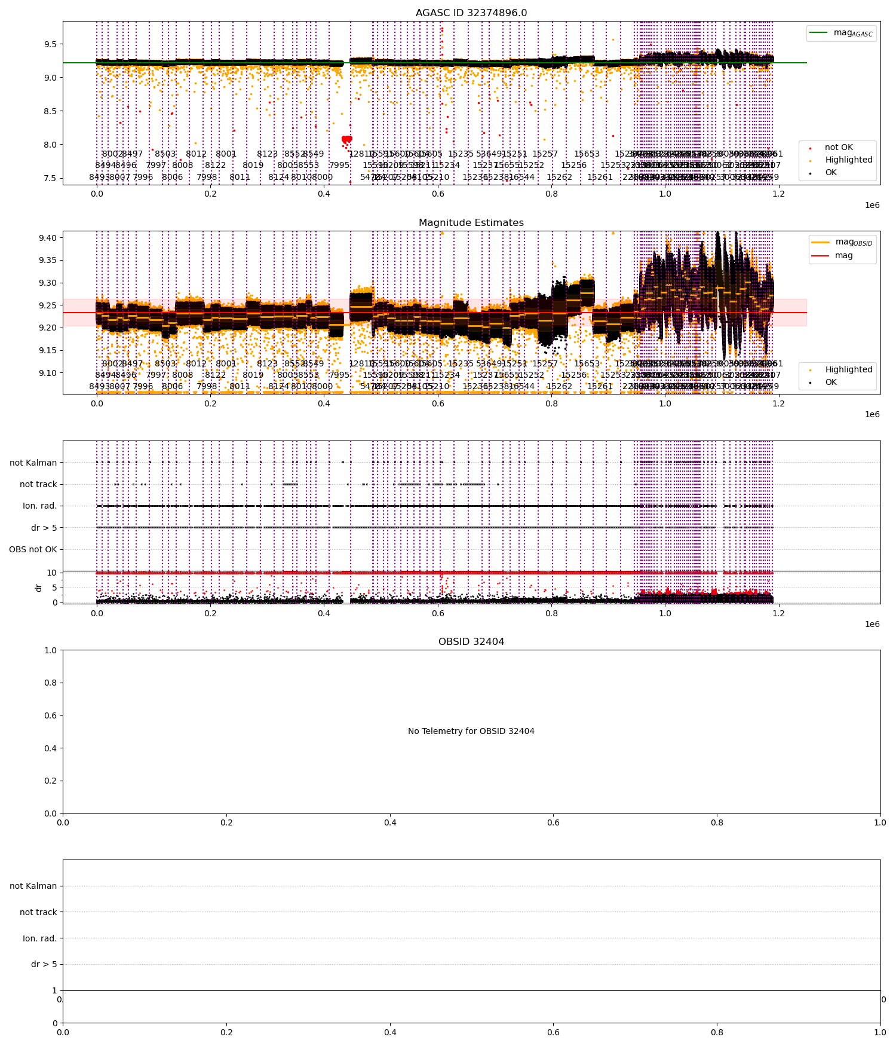Click 'Highlighted' marker in Magnitude Estimates lower legend

coord(811,370)
